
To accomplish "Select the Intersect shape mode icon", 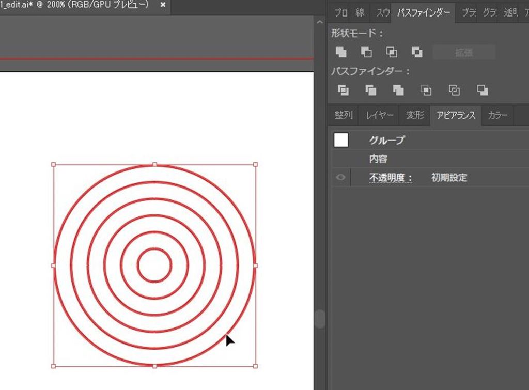I will pos(392,52).
